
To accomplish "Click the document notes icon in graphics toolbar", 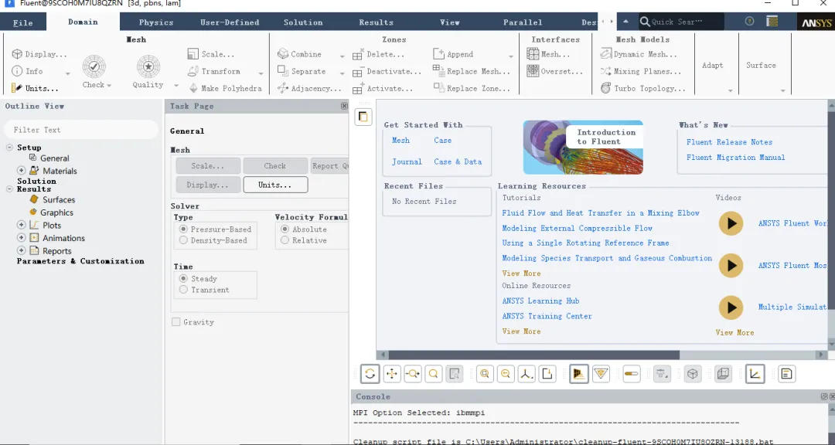I will (786, 374).
